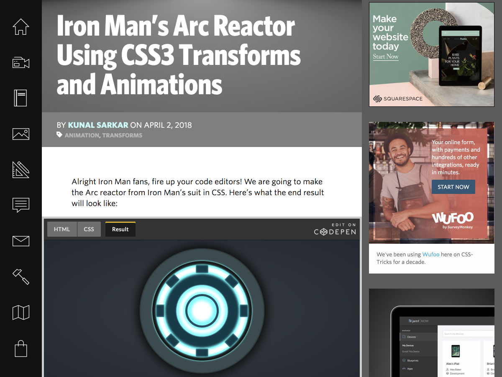Click START NOW button in Wufoo ad
This screenshot has width=502, height=377.
point(453,187)
